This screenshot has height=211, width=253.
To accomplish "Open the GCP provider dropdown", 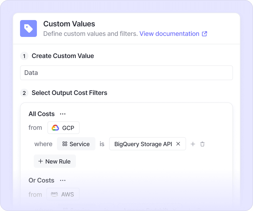I will click(x=64, y=128).
